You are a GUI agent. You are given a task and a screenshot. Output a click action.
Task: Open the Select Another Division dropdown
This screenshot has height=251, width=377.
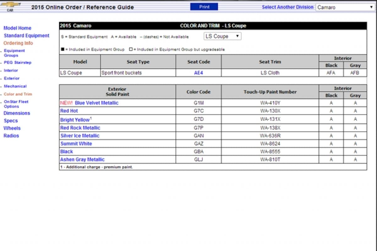click(x=345, y=7)
